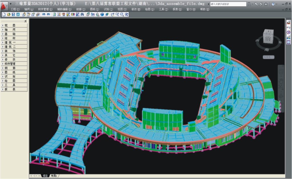292x179 pixels.
Task: Expand the 轴网 panel group
Action: 14,30
